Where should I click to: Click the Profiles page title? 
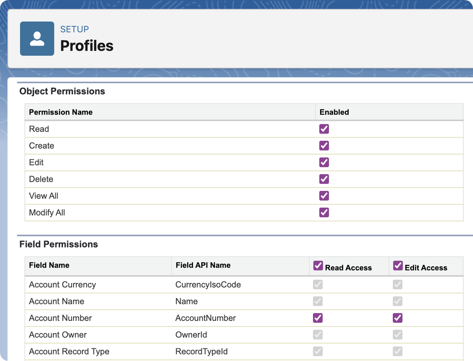[87, 46]
